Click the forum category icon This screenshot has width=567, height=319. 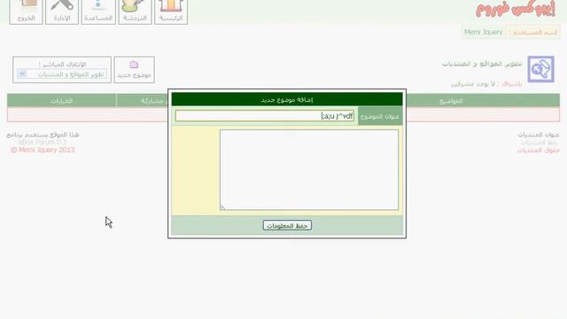540,69
